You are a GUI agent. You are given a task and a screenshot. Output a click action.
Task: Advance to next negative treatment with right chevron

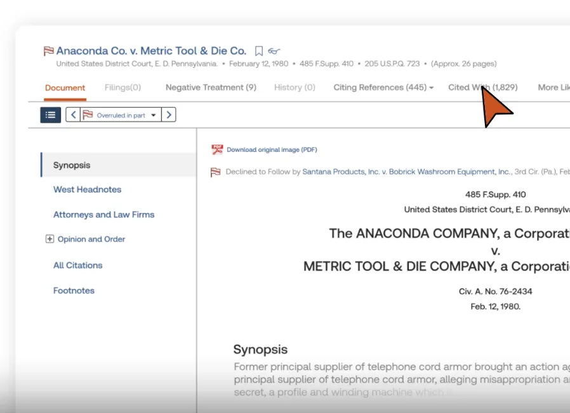pyautogui.click(x=168, y=115)
